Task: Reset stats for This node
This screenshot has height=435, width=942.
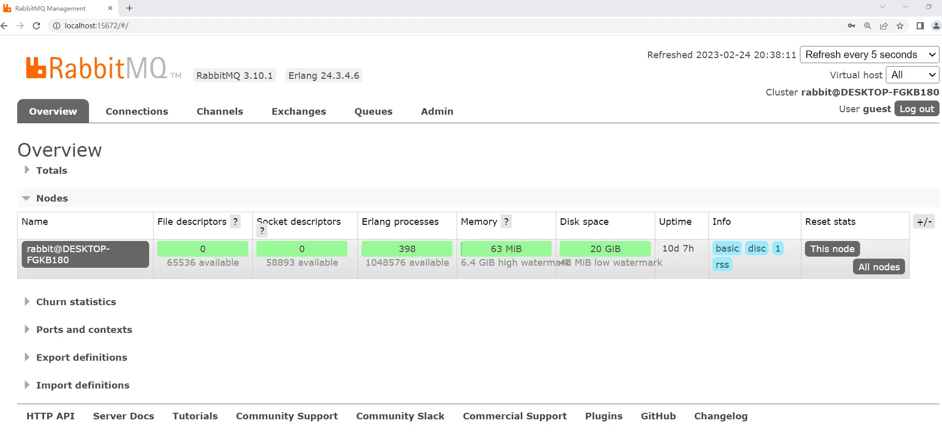Action: pyautogui.click(x=832, y=249)
